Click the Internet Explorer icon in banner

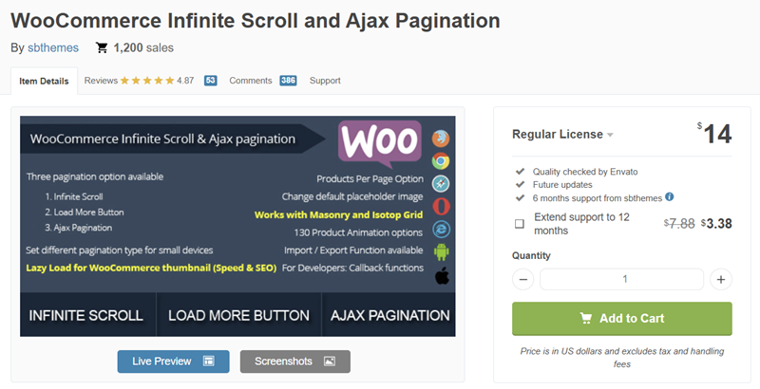tap(441, 230)
